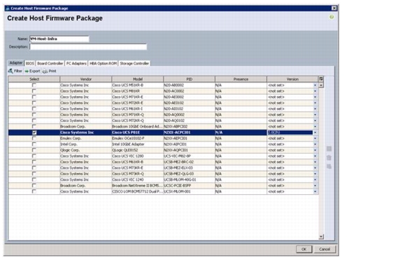
Task: Check the box for Intel 10GbE Adapter
Action: click(34, 144)
